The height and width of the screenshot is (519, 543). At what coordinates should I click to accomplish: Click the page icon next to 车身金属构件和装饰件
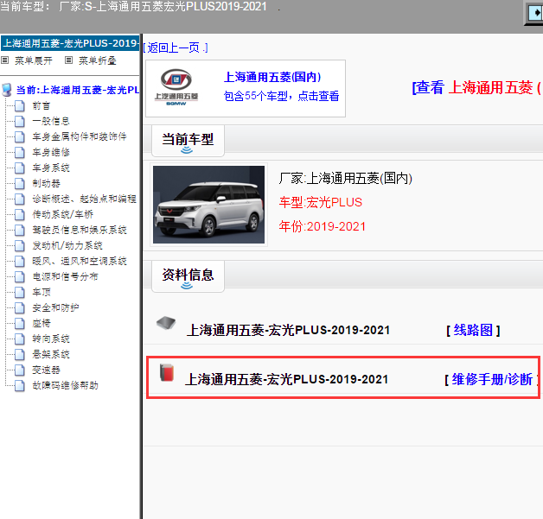[x=20, y=136]
